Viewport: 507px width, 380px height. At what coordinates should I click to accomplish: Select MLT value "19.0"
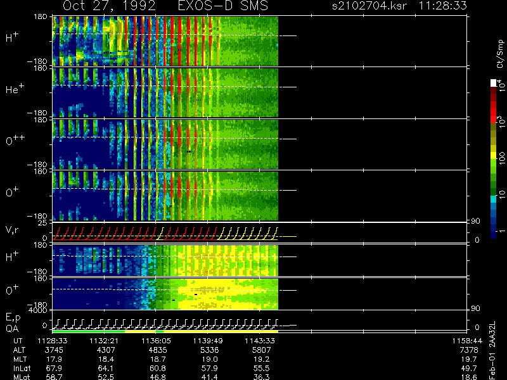[x=210, y=359]
